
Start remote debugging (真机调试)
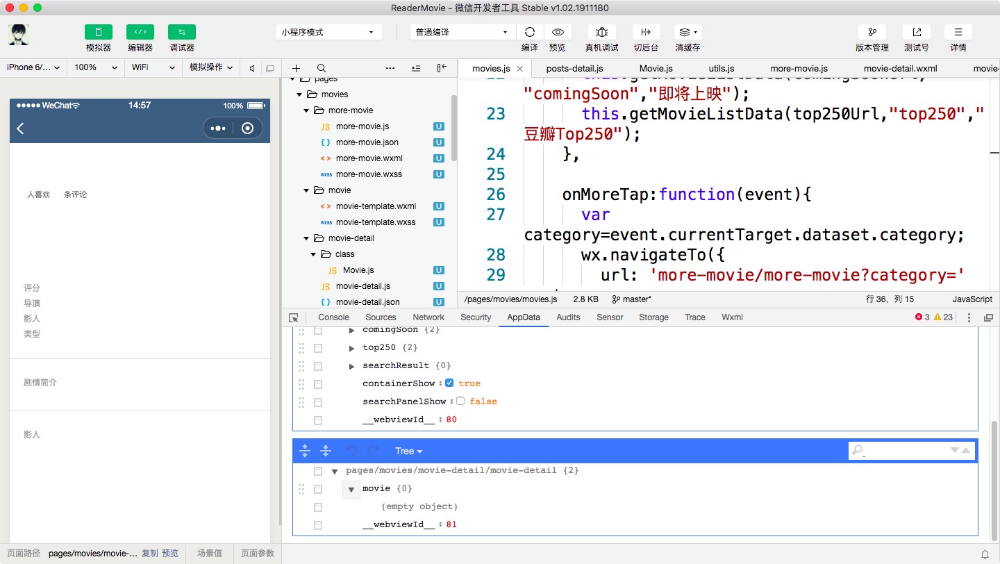[602, 32]
